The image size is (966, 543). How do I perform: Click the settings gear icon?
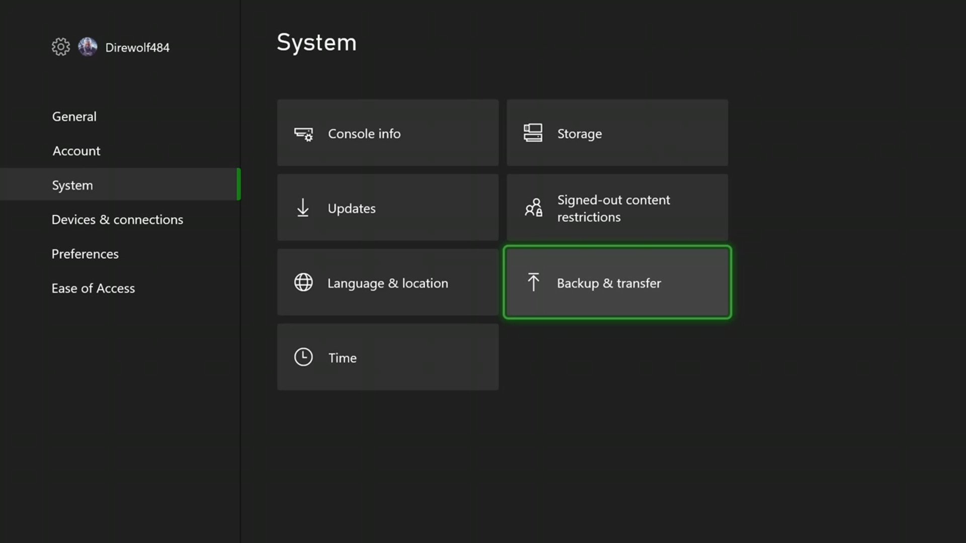coord(60,46)
